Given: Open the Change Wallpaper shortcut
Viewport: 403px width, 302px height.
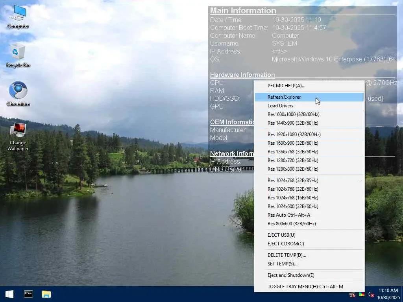Looking at the screenshot, I should 18,136.
